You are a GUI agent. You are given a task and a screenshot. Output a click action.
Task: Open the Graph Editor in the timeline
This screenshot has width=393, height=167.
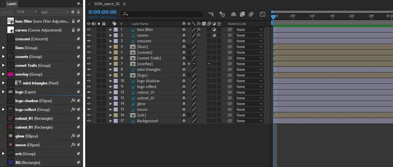[x=262, y=15]
